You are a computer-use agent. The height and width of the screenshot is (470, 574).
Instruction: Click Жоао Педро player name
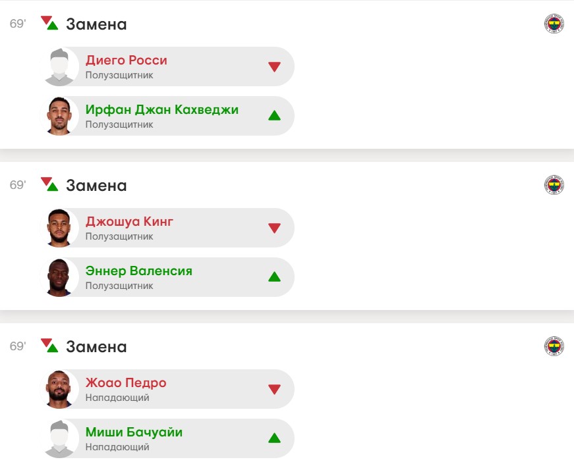click(x=126, y=383)
